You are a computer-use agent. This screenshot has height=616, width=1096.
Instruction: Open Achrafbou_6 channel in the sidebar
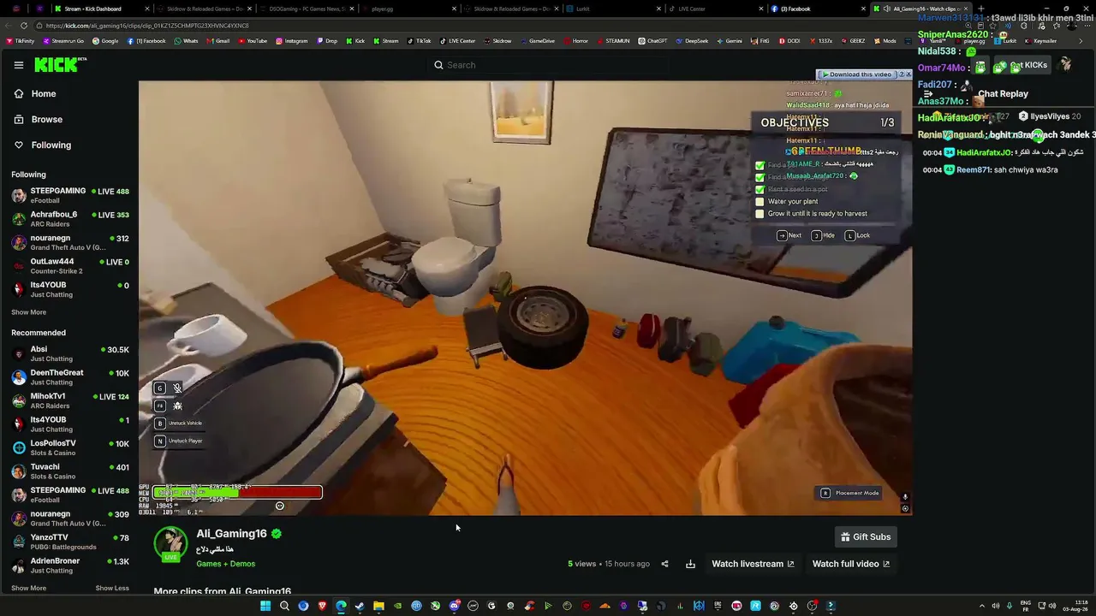click(x=70, y=219)
